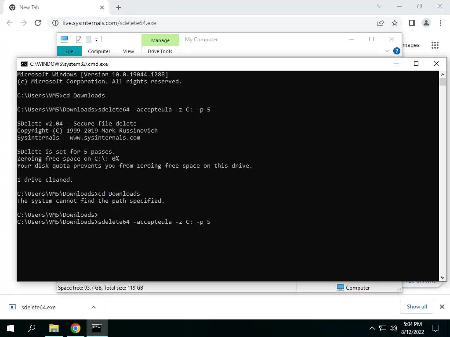Open Windows taskbar search
The width and height of the screenshot is (450, 337).
click(32, 328)
